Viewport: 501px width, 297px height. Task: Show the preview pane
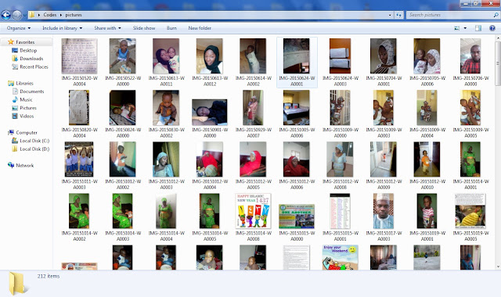tap(478, 28)
